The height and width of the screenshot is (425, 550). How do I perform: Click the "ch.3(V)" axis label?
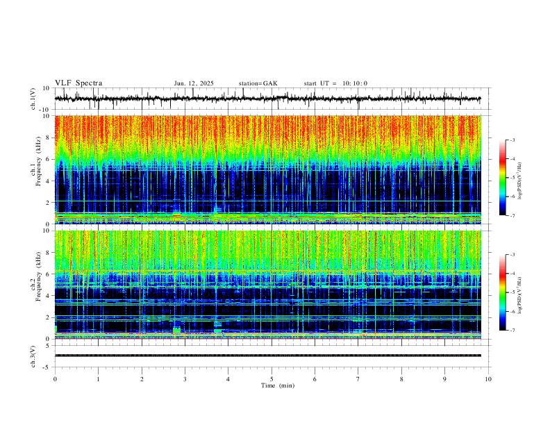pyautogui.click(x=33, y=356)
